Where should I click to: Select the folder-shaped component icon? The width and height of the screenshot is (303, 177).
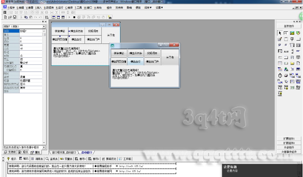(292, 63)
